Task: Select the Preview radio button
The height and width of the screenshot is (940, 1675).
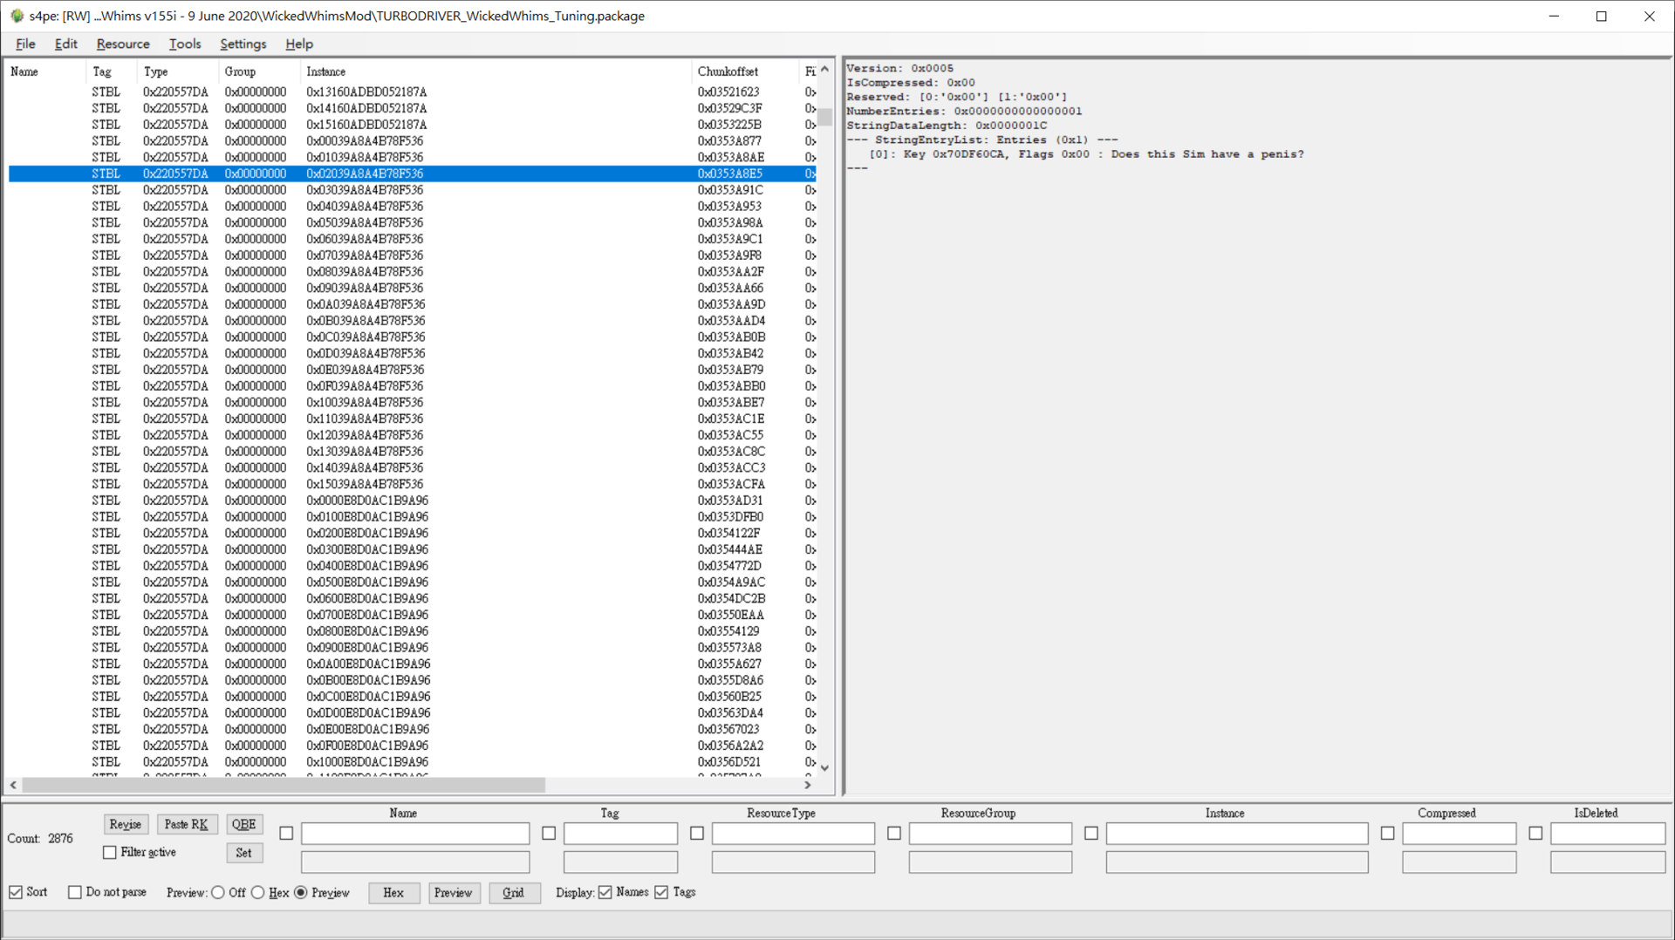Action: pyautogui.click(x=301, y=892)
